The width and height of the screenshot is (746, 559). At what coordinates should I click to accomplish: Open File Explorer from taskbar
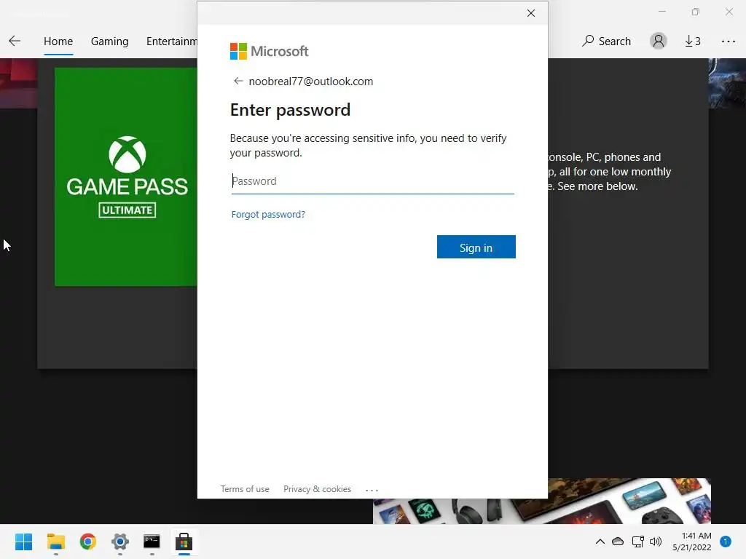coord(55,542)
